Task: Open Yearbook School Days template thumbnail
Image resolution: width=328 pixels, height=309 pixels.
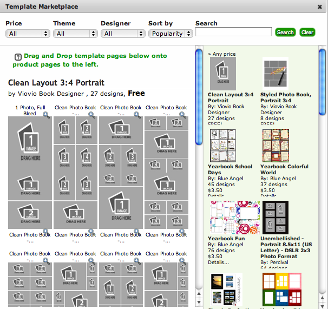Action: pos(223,146)
